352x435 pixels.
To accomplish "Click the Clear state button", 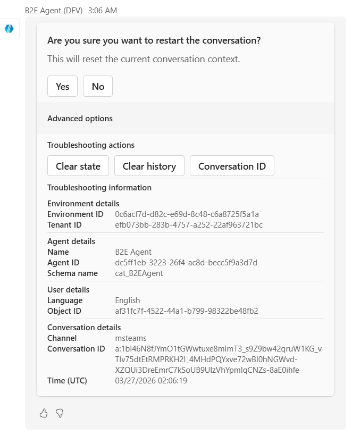I will pyautogui.click(x=78, y=166).
